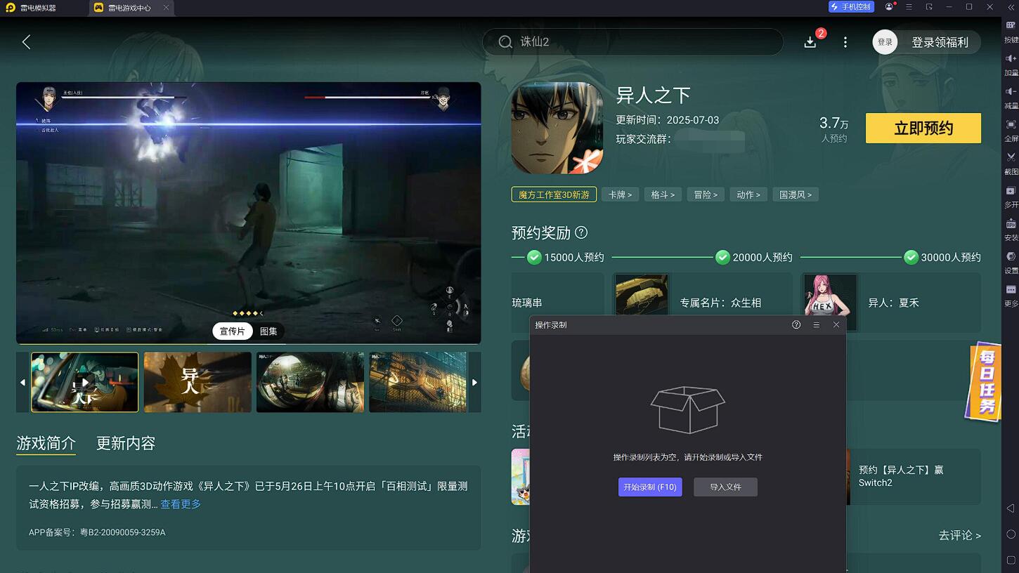Click the 20000人预约 milestone checkmark
The width and height of the screenshot is (1019, 573).
(722, 257)
